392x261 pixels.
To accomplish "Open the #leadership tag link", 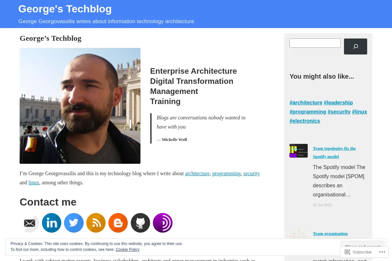I will tap(338, 102).
